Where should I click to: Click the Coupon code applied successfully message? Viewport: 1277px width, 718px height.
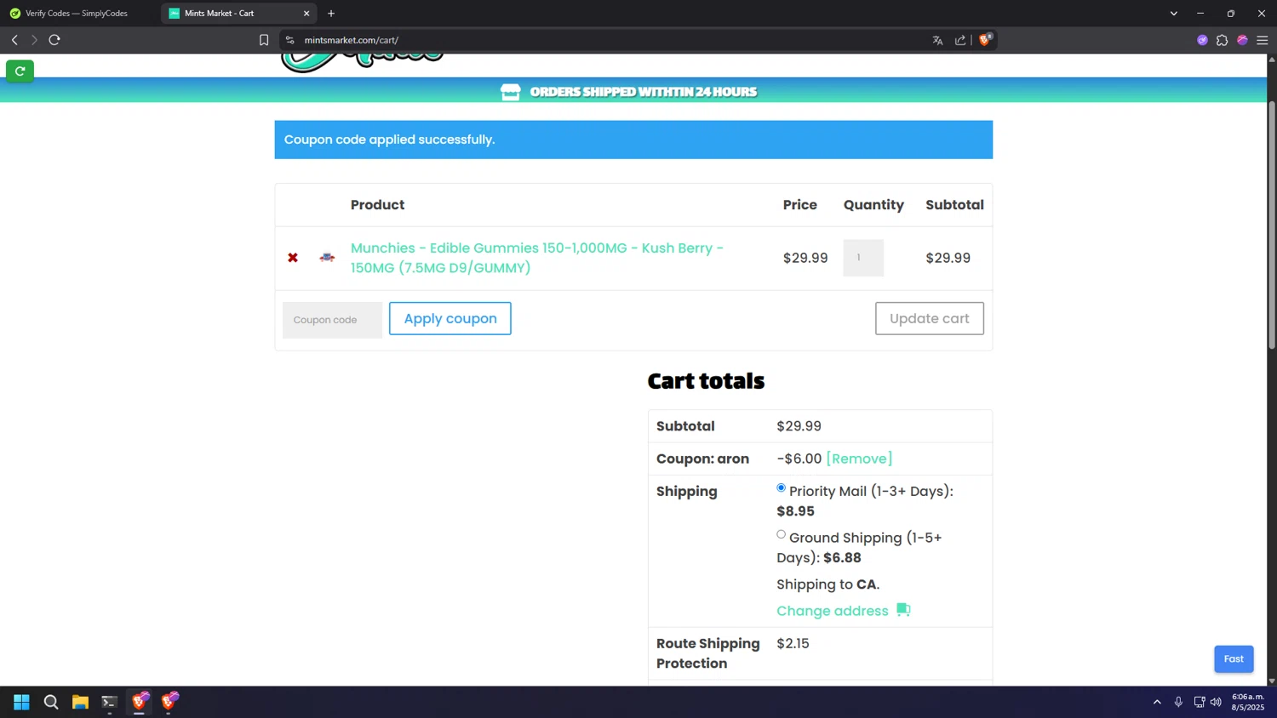tap(389, 140)
